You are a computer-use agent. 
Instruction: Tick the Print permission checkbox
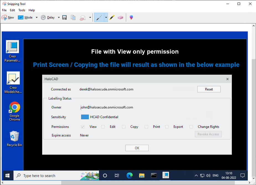[x=146, y=127]
